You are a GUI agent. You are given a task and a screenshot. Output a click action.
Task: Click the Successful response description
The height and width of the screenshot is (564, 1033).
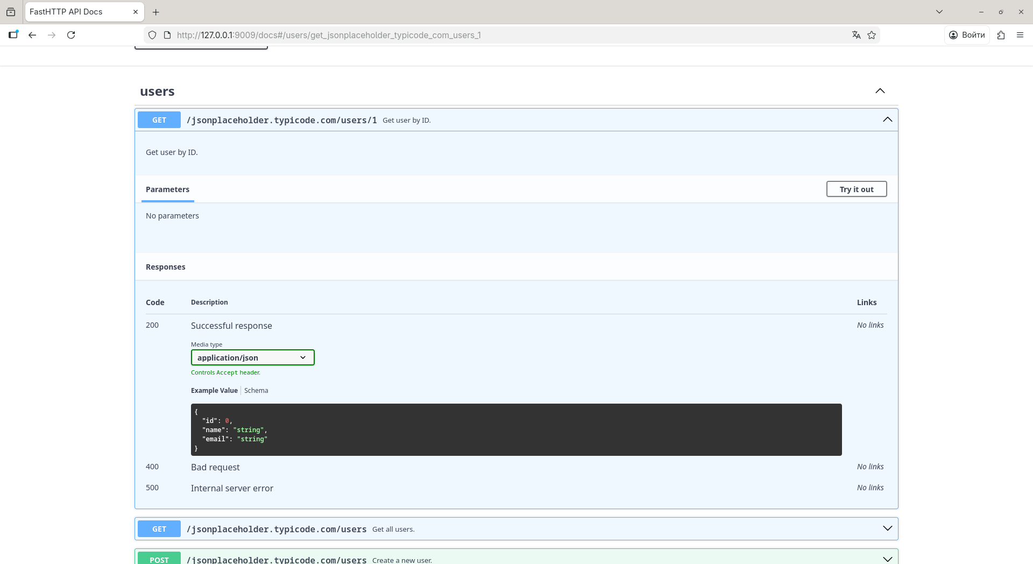[x=231, y=326]
